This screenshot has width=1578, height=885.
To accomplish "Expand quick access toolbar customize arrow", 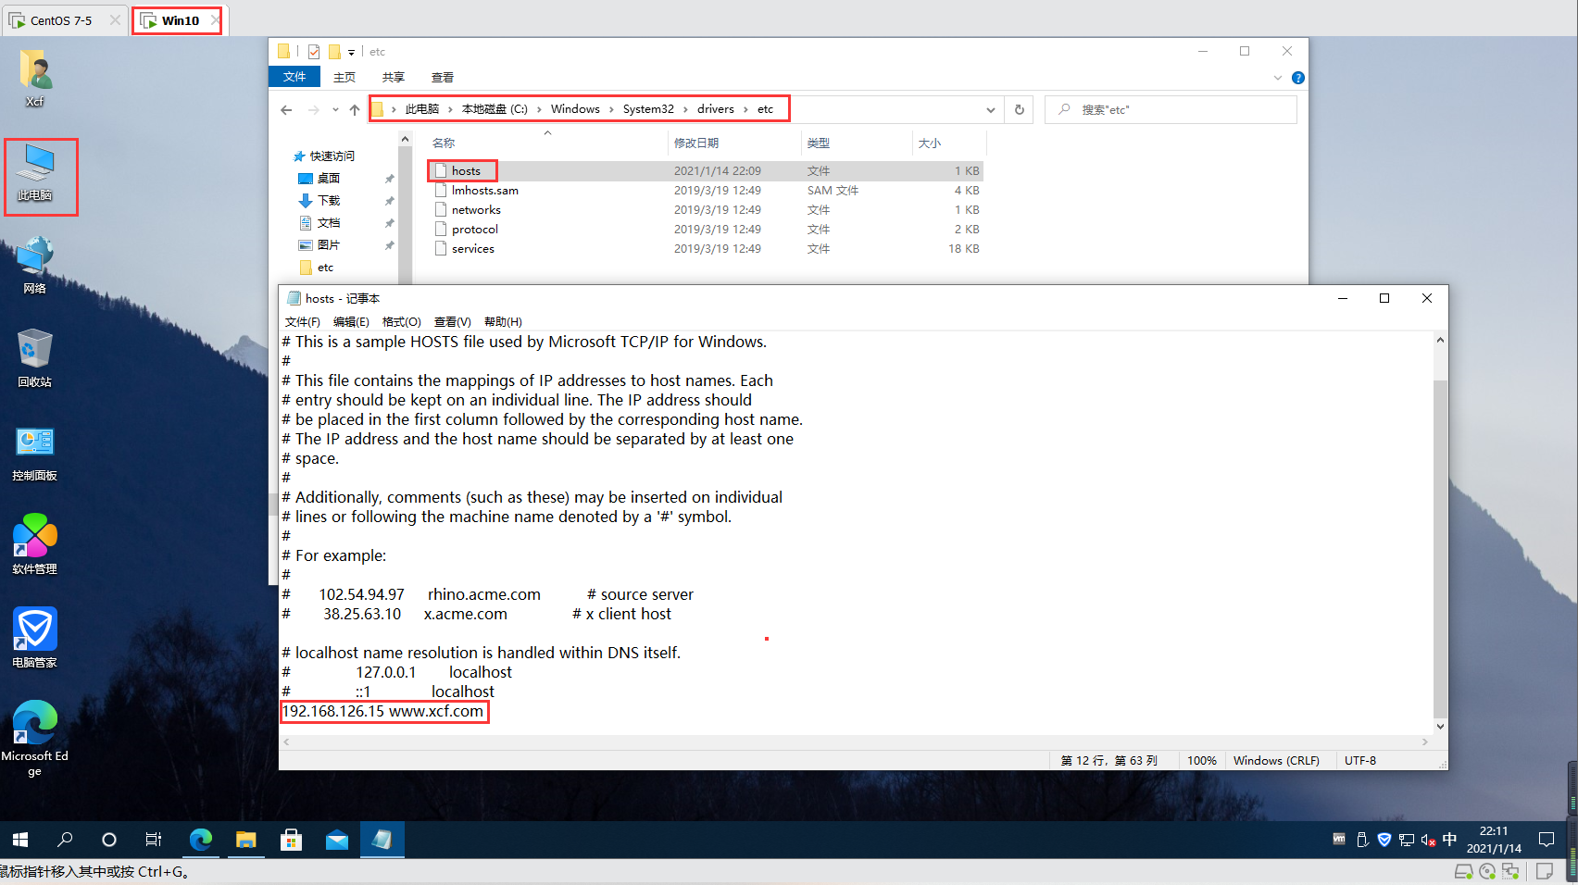I will point(352,53).
